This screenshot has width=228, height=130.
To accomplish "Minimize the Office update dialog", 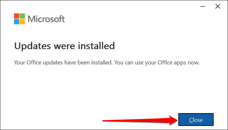I will point(203,7).
